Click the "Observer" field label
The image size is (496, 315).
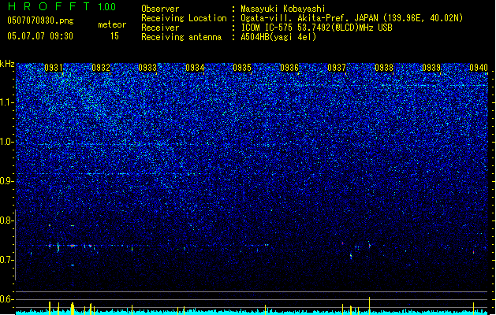tap(160, 9)
